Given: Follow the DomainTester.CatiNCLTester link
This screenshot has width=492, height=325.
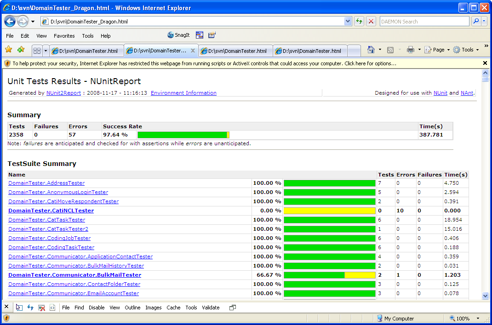Looking at the screenshot, I should click(x=51, y=211).
